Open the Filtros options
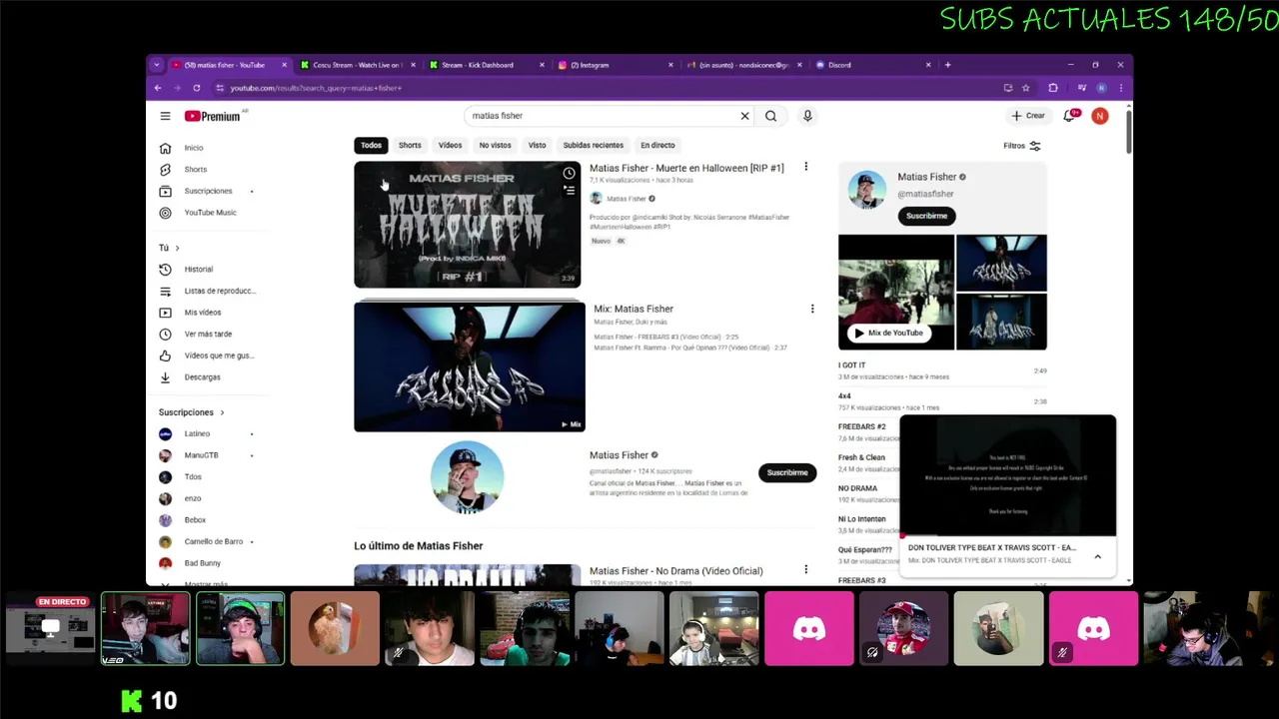The width and height of the screenshot is (1279, 719). [x=1022, y=146]
